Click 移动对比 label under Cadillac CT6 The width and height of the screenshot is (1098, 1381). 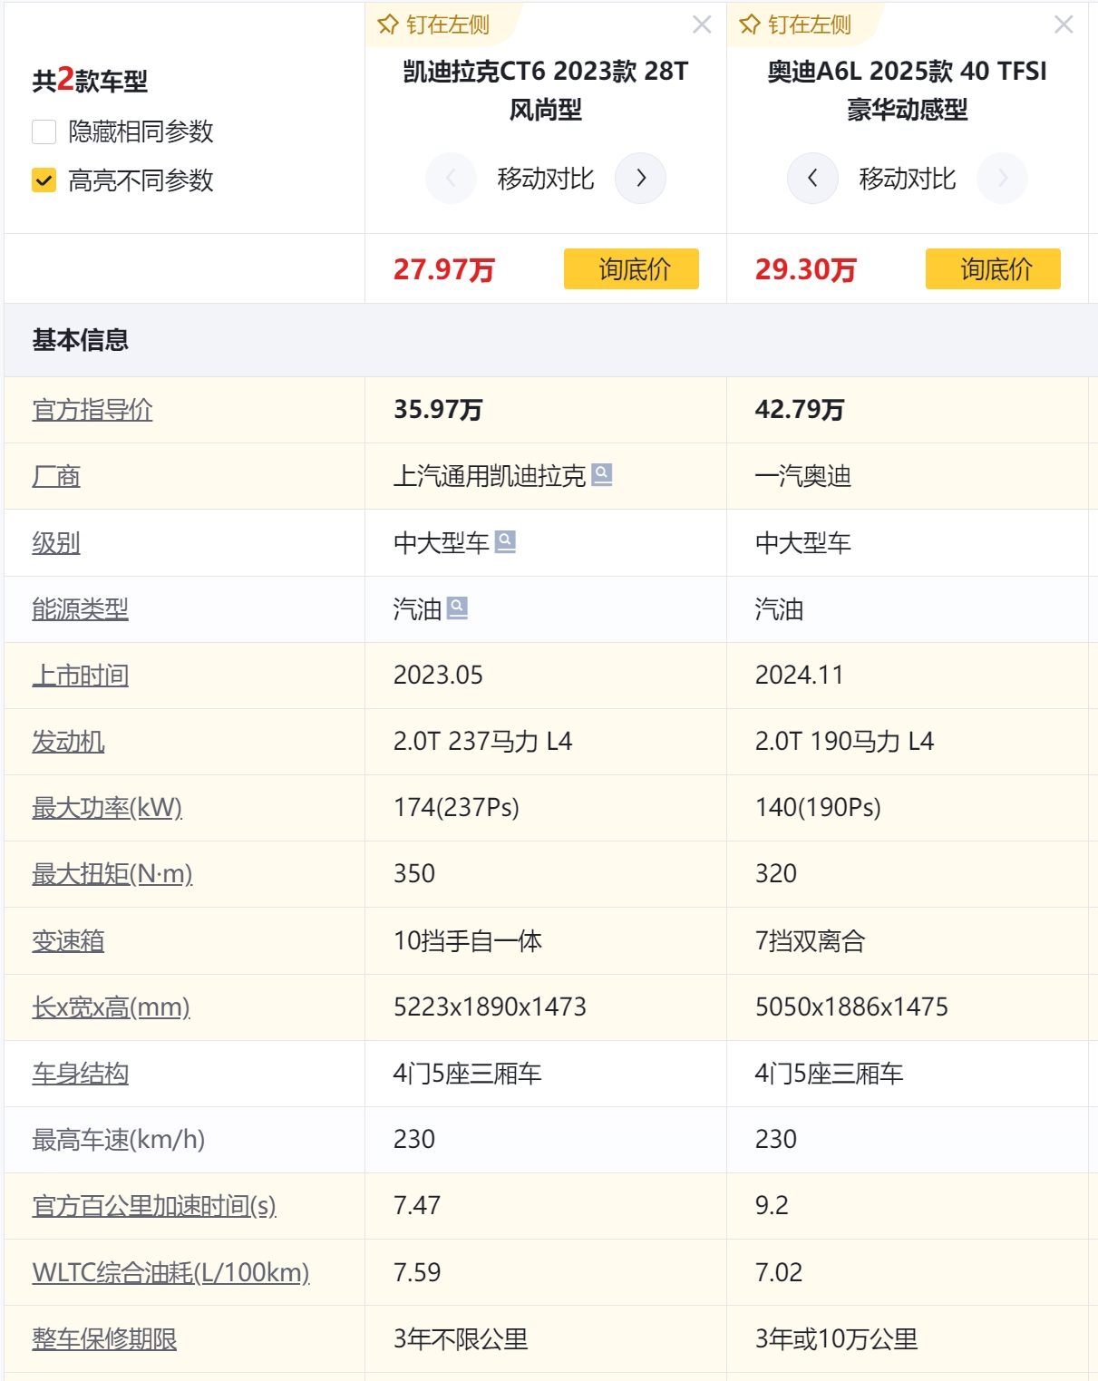(x=546, y=179)
